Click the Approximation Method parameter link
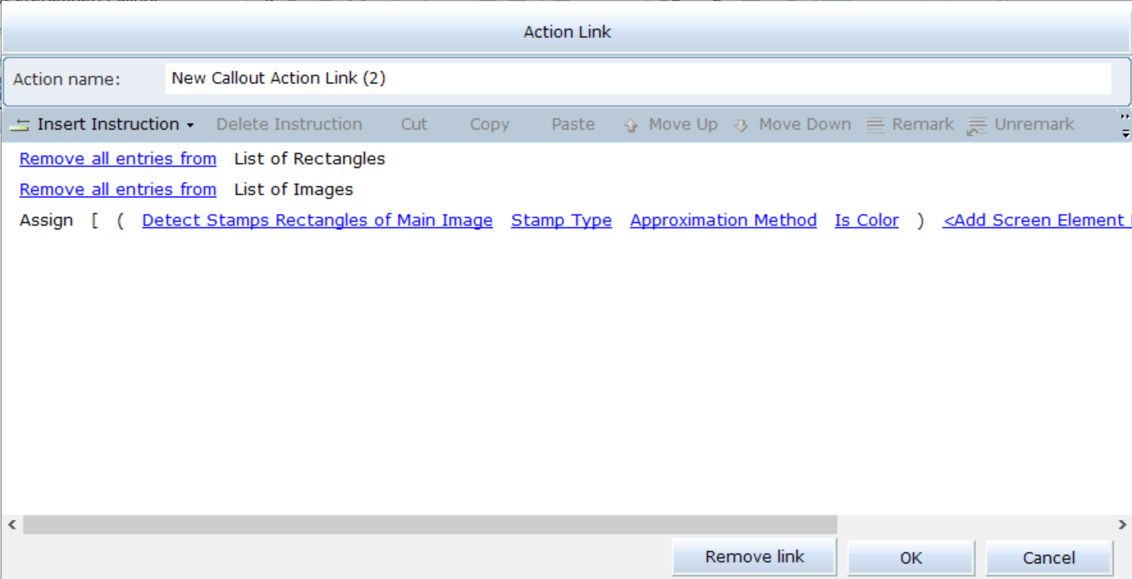The height and width of the screenshot is (579, 1132). click(723, 220)
